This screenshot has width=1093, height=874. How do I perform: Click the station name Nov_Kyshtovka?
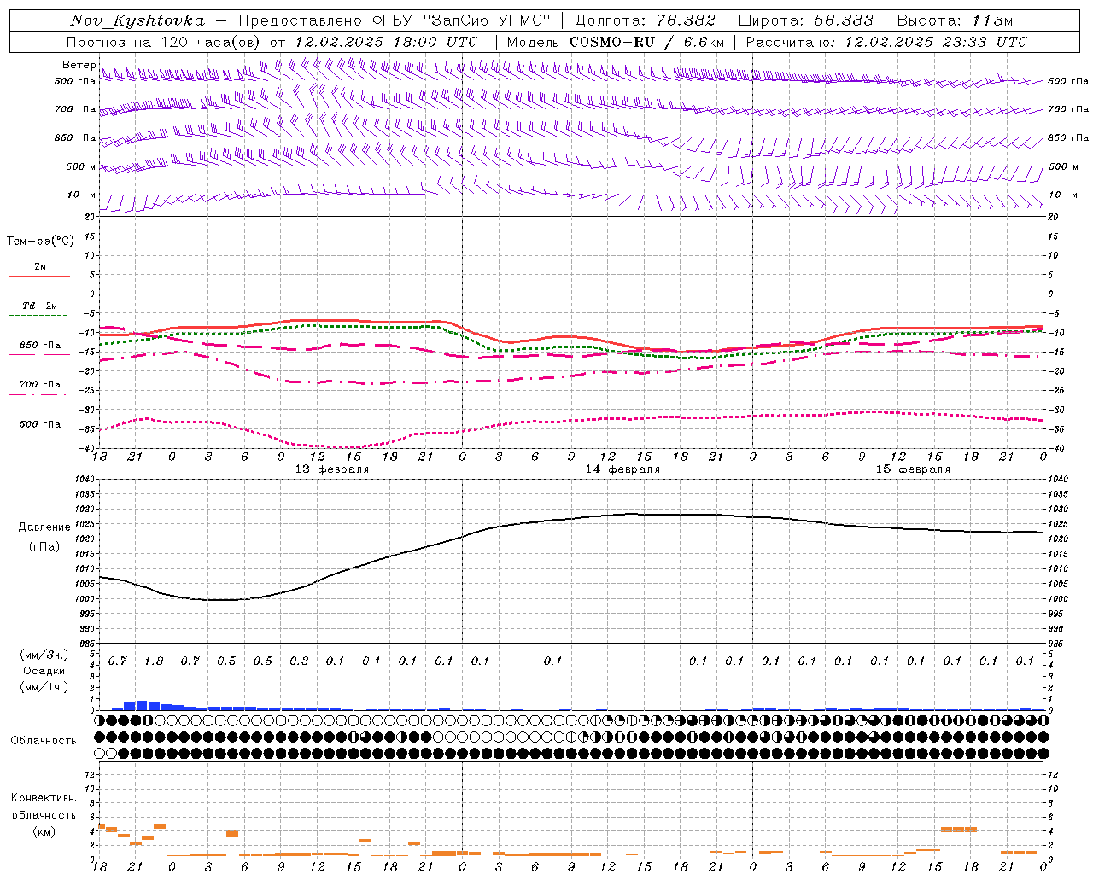pos(137,20)
